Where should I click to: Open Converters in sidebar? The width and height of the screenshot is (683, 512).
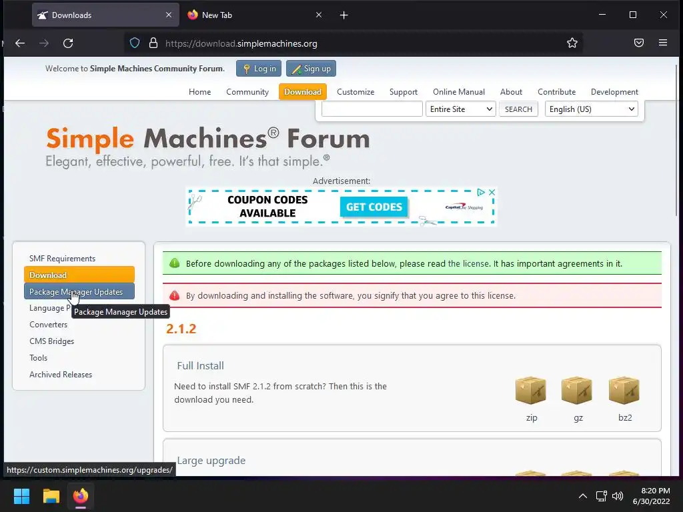pyautogui.click(x=48, y=325)
